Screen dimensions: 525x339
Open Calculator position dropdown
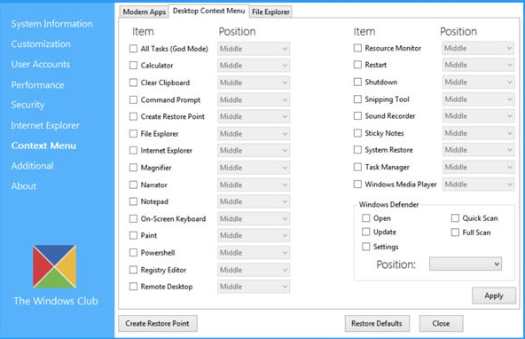254,66
